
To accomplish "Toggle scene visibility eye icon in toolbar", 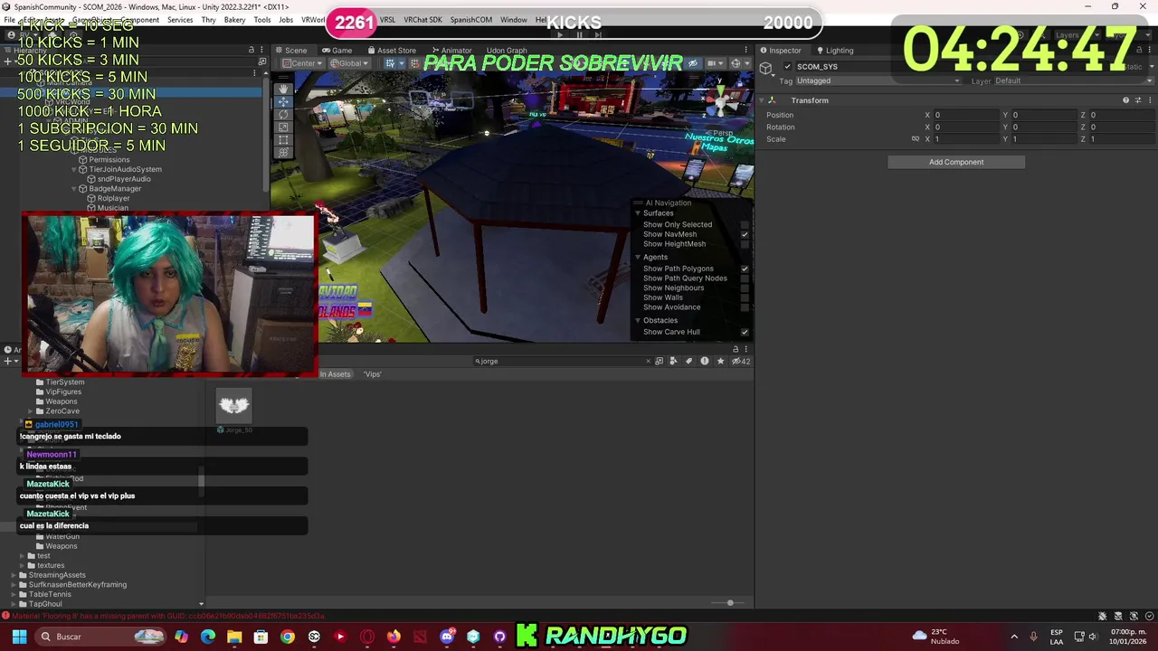I will (693, 63).
